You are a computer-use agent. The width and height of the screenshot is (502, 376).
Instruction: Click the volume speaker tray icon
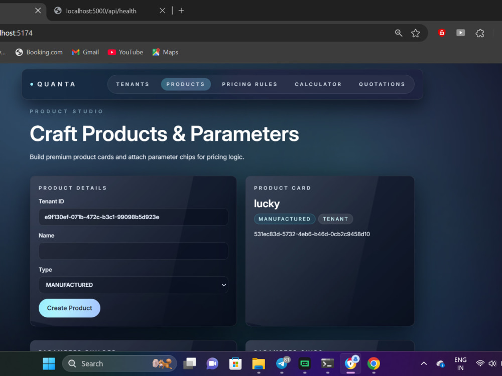[492, 363]
